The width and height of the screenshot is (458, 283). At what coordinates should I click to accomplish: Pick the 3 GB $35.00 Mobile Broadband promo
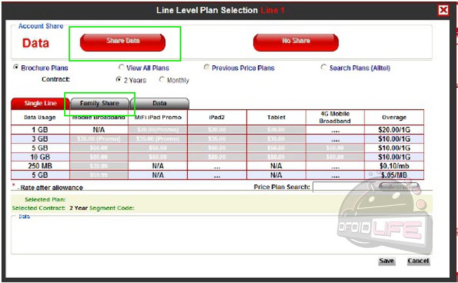click(99, 139)
